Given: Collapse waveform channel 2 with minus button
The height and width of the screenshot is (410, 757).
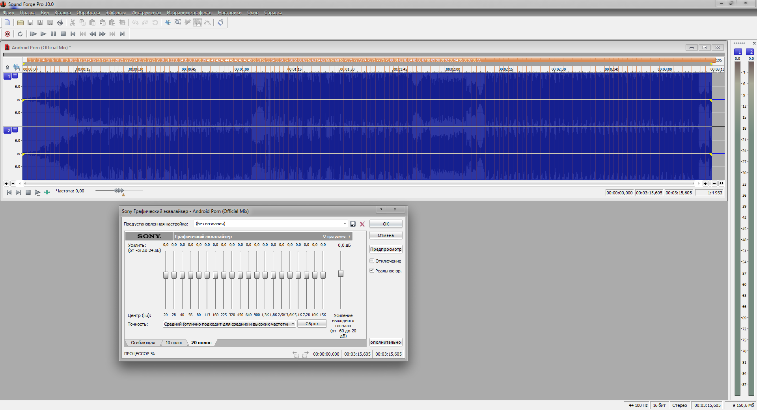Looking at the screenshot, I should [x=15, y=129].
